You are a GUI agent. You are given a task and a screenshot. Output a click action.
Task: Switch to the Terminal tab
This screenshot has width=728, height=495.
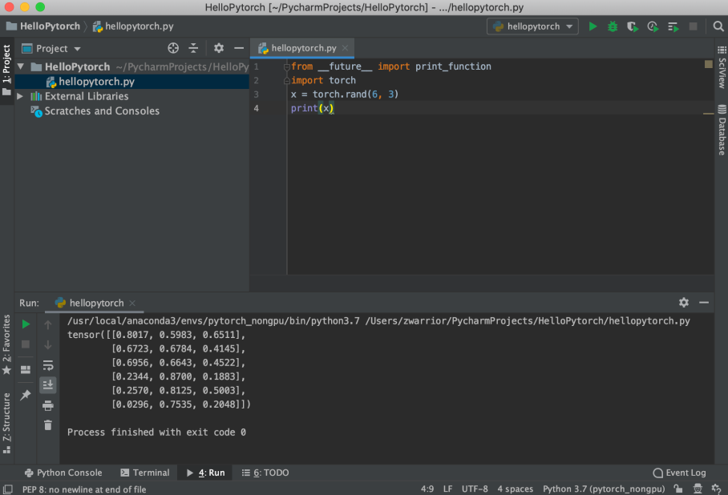(144, 473)
